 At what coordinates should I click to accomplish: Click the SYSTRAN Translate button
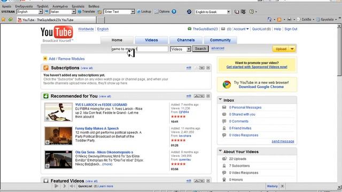click(x=87, y=12)
